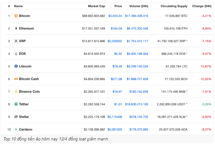The width and height of the screenshot is (215, 145).
Task: Click the Bitcoin coin icon
Action: [16, 16]
